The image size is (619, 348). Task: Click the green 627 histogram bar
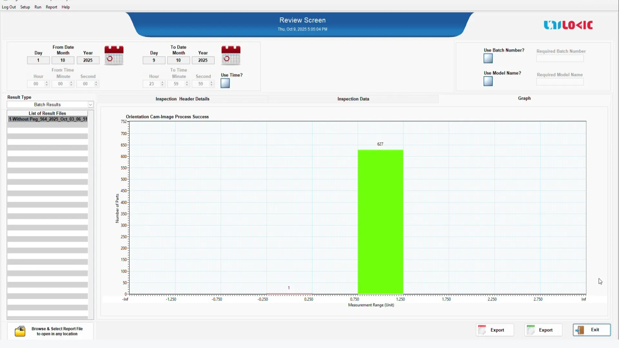(380, 222)
